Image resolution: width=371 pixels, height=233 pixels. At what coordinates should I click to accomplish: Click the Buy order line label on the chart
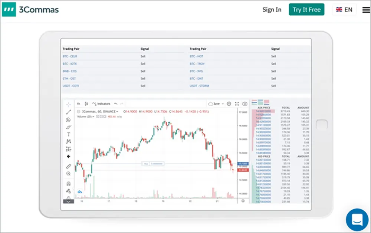click(153, 164)
